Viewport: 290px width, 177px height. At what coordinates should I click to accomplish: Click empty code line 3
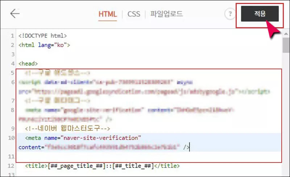tap(149, 54)
